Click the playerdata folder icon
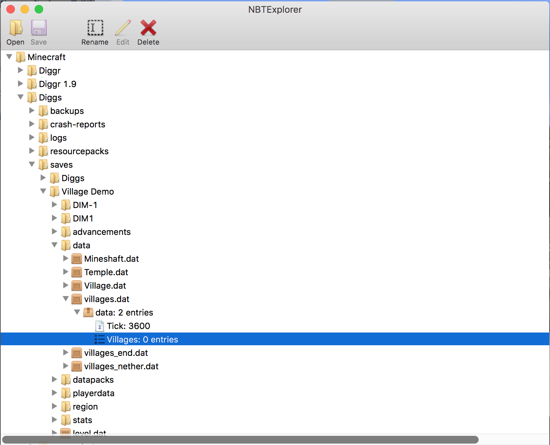Viewport: 550px width, 445px height. (x=66, y=393)
